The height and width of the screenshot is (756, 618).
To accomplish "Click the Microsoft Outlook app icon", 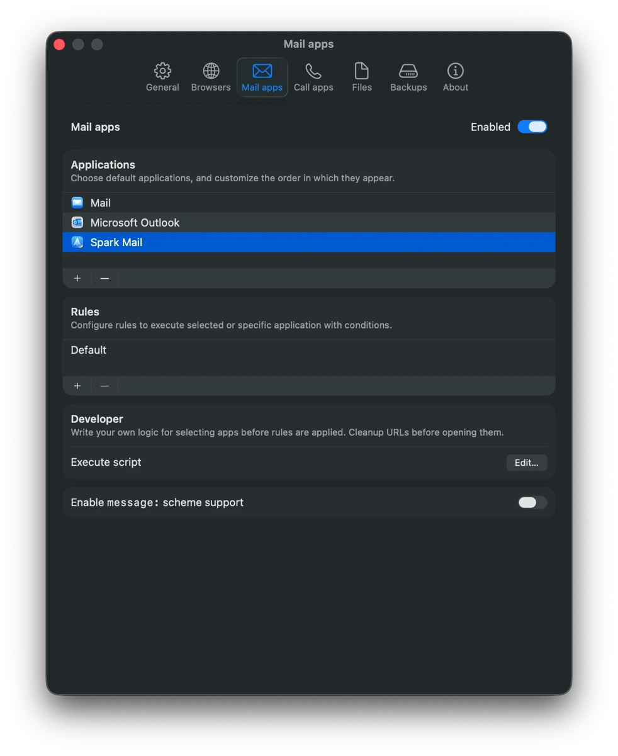I will click(x=77, y=222).
